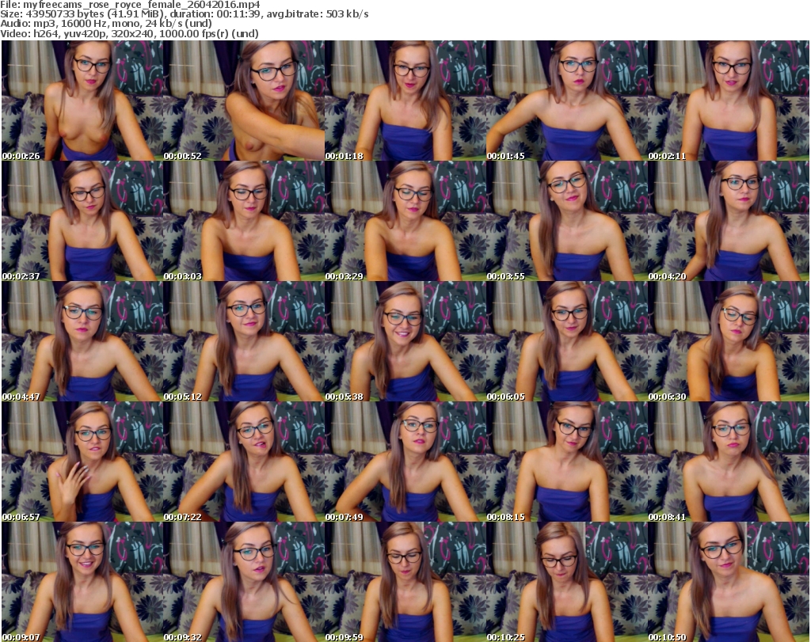Click the 00:06:05 preview frame

coord(567,342)
